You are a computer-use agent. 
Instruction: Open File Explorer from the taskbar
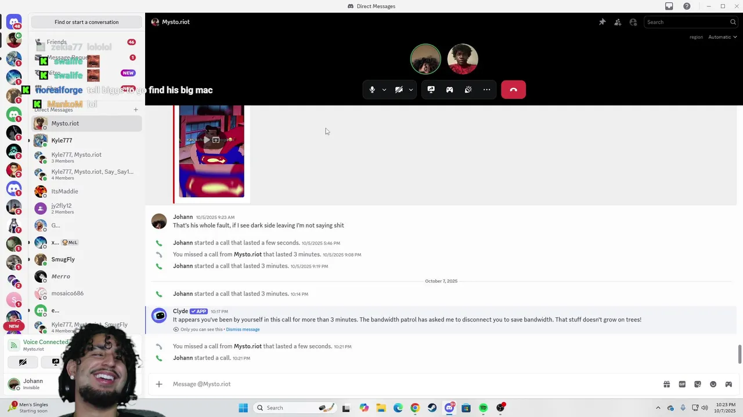coord(381,408)
